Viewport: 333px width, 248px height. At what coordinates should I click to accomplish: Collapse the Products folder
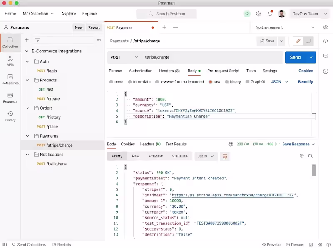coord(27,80)
